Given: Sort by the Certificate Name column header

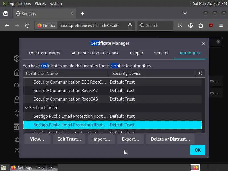Looking at the screenshot, I should (66, 74).
